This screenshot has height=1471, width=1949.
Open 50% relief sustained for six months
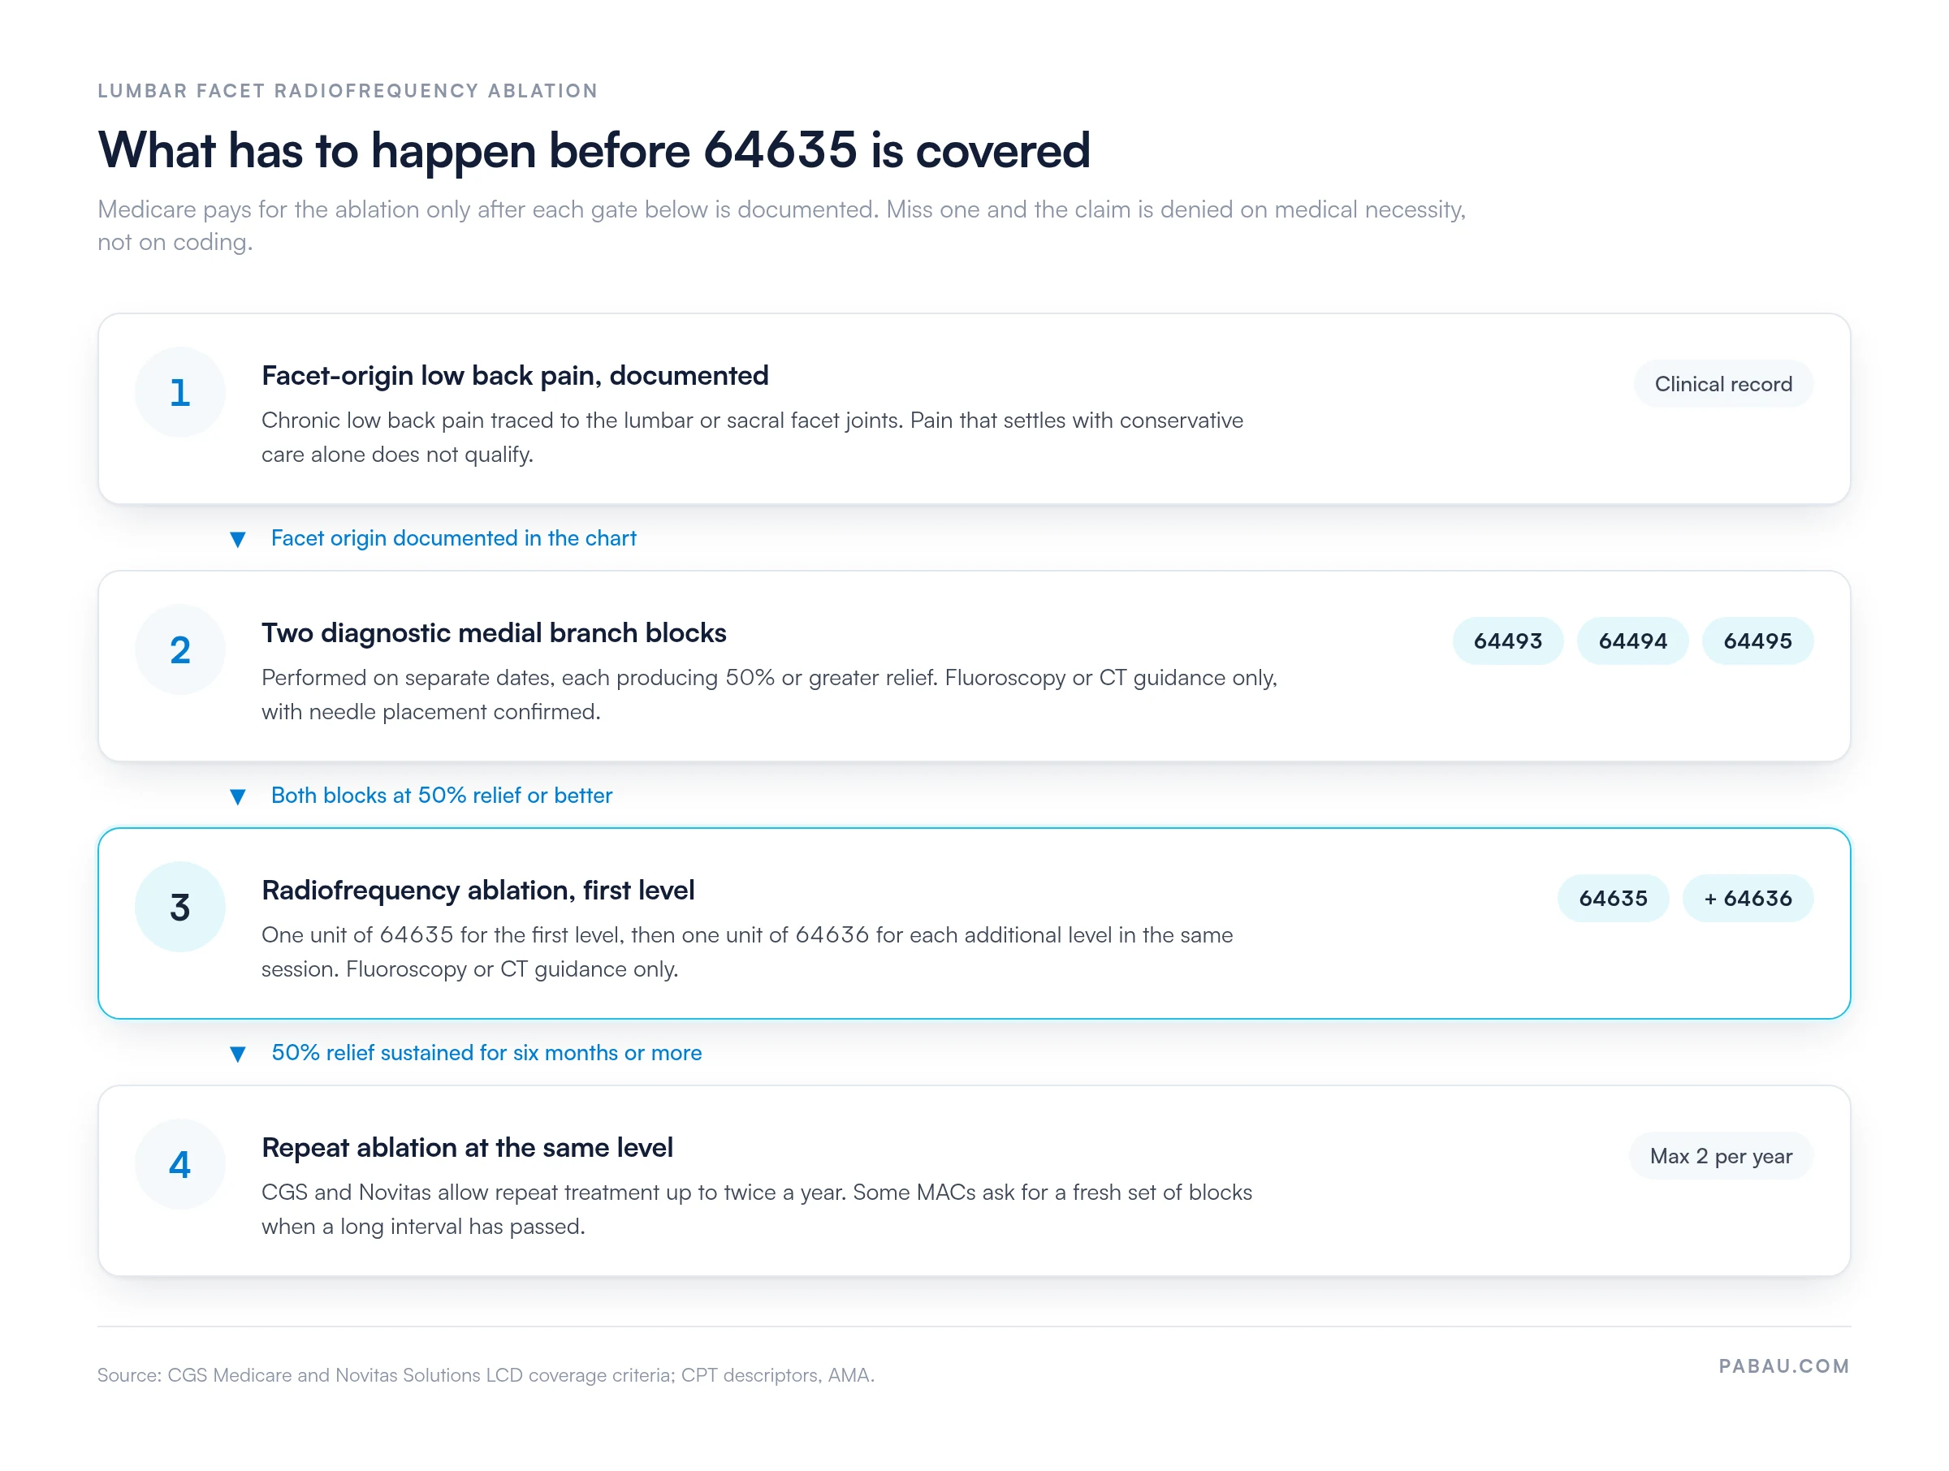[x=486, y=1053]
